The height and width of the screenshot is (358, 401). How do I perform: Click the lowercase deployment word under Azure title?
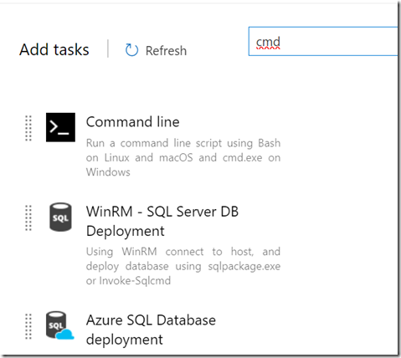[x=125, y=340]
